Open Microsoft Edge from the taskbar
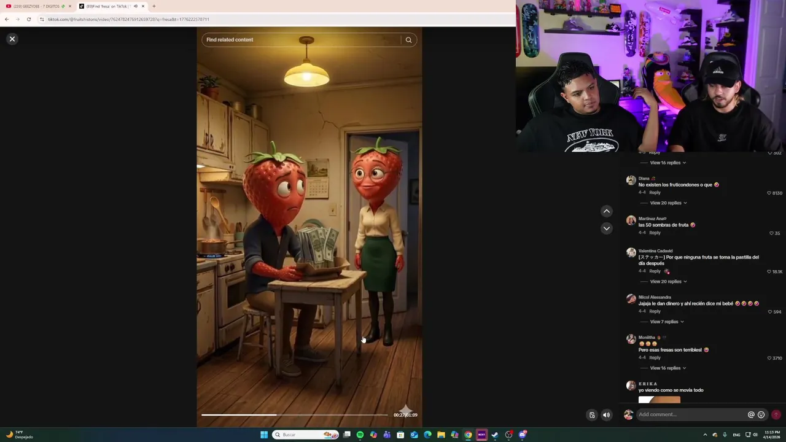This screenshot has height=442, width=786. pyautogui.click(x=427, y=435)
